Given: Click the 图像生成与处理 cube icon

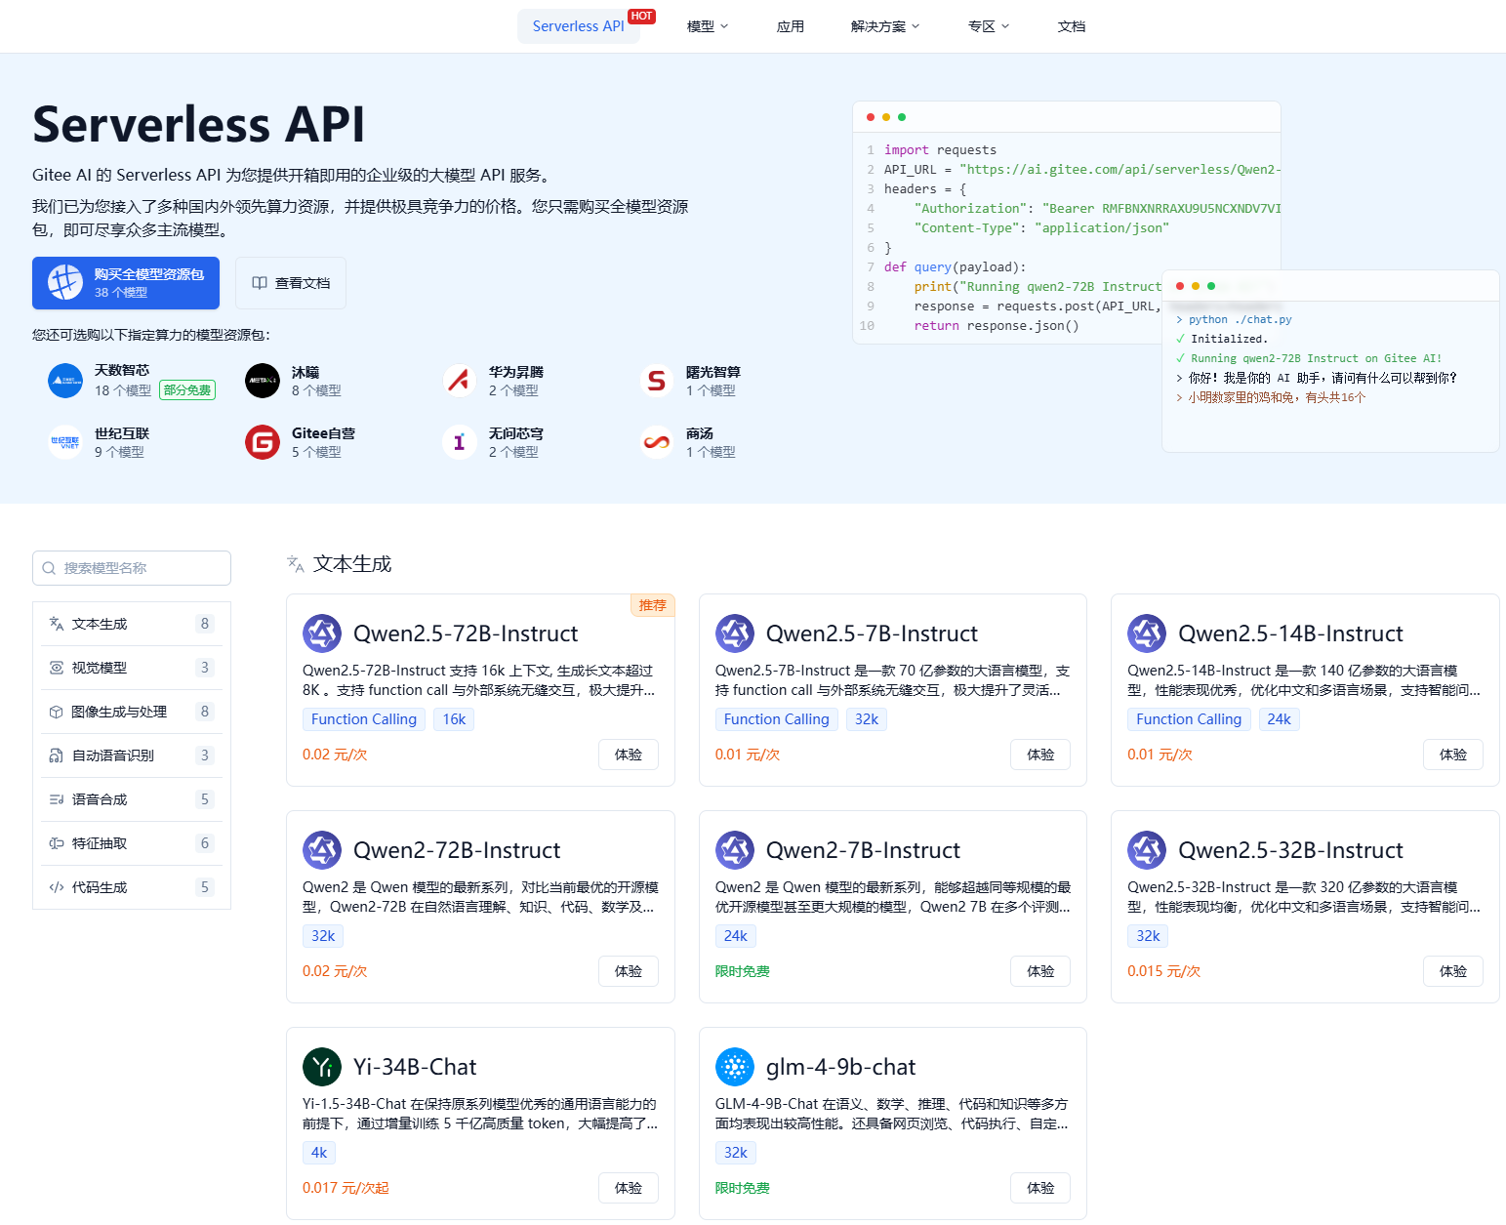Looking at the screenshot, I should pos(57,712).
